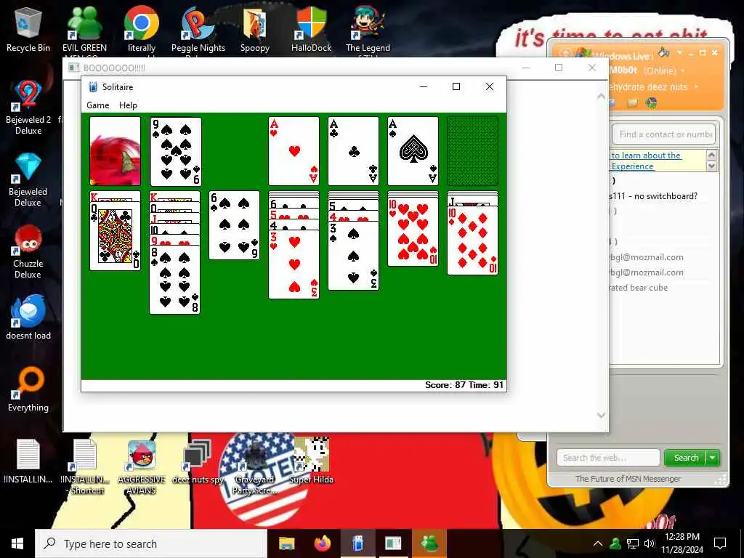Viewport: 744px width, 558px height.
Task: Click the Score and Time status text
Action: [x=464, y=385]
